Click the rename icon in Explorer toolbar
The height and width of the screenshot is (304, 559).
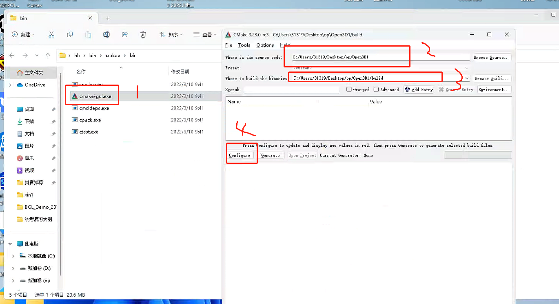pos(106,35)
